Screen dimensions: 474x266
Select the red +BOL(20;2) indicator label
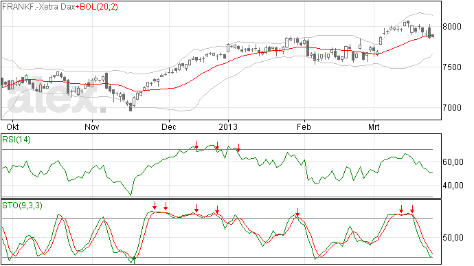coord(97,7)
